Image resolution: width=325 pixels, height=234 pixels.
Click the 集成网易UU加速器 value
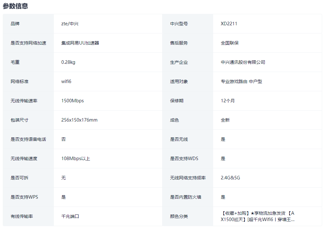coord(80,43)
